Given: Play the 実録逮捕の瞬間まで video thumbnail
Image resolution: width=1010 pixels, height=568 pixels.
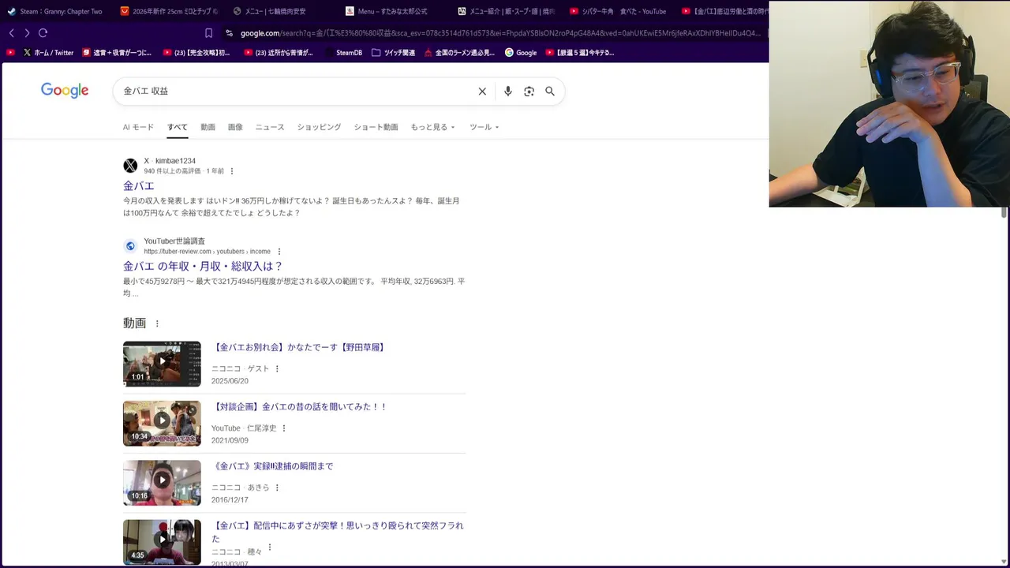Looking at the screenshot, I should click(162, 483).
